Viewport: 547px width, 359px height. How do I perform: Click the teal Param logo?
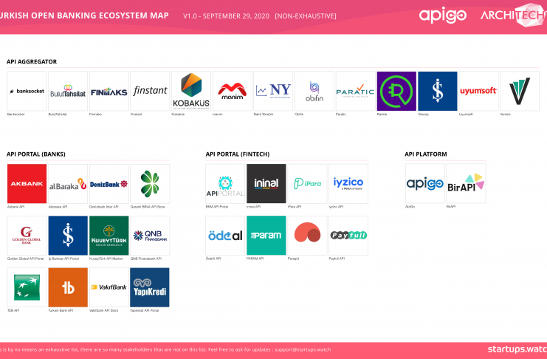pyautogui.click(x=266, y=236)
